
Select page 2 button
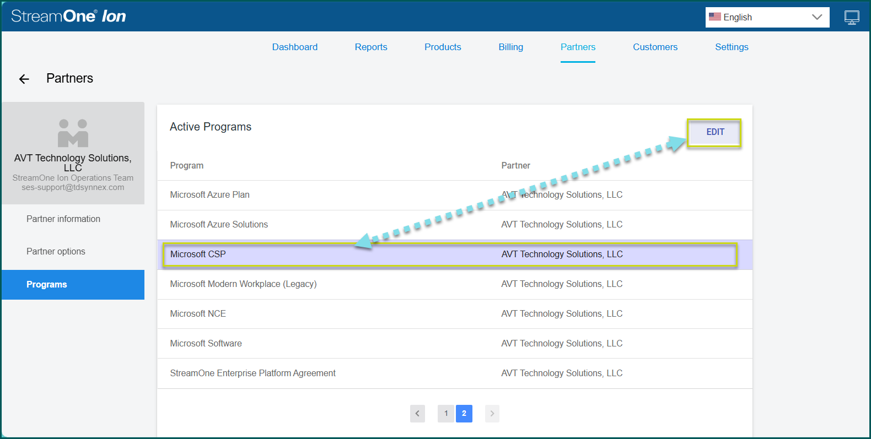pyautogui.click(x=464, y=414)
